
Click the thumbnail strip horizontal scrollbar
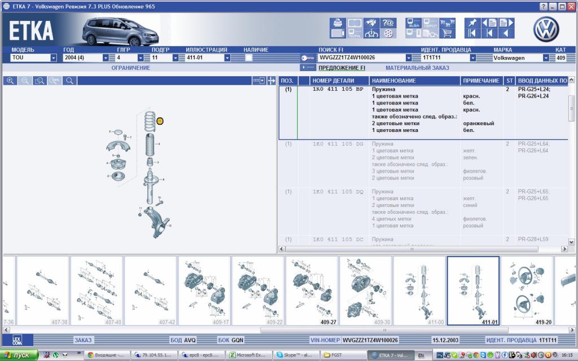point(384,330)
